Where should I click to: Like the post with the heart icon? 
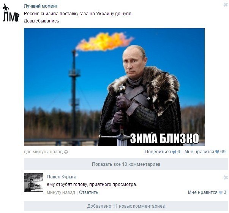[217, 152]
